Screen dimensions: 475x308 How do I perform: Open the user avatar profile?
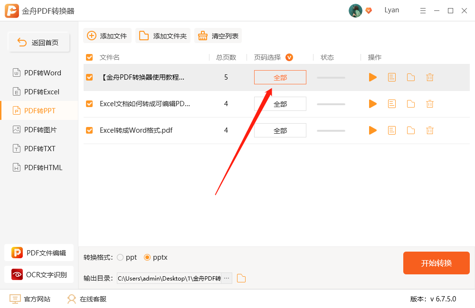click(355, 10)
